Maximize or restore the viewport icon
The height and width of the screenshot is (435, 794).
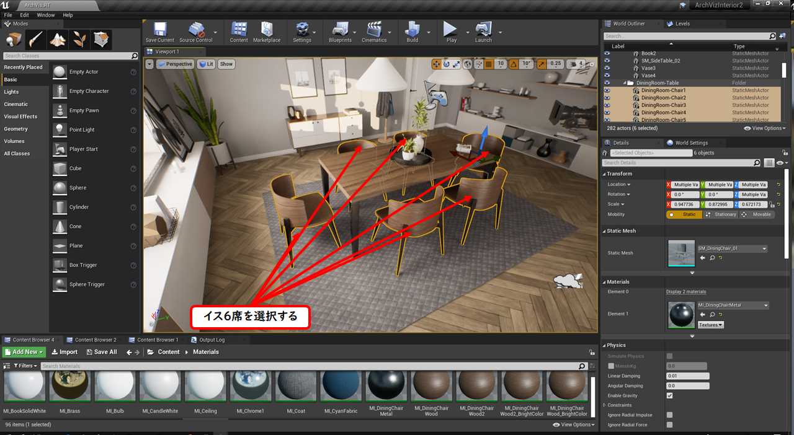592,64
